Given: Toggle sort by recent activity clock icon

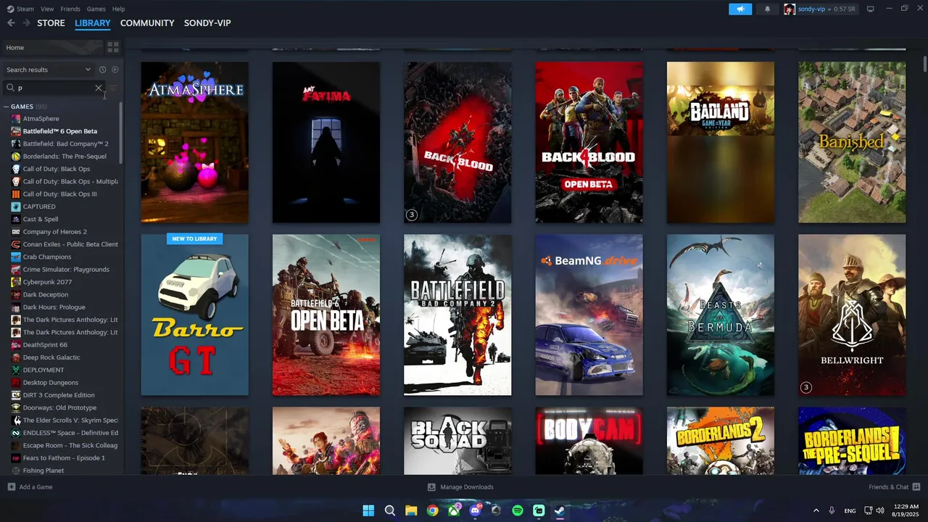Looking at the screenshot, I should tap(102, 70).
